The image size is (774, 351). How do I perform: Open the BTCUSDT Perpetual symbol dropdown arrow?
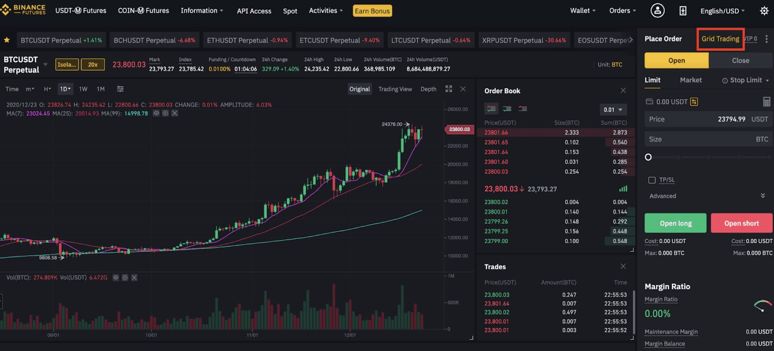tap(45, 64)
